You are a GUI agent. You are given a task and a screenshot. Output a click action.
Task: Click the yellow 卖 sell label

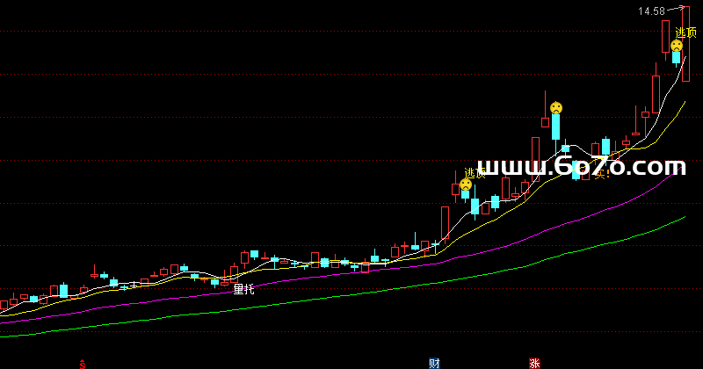[x=602, y=174]
